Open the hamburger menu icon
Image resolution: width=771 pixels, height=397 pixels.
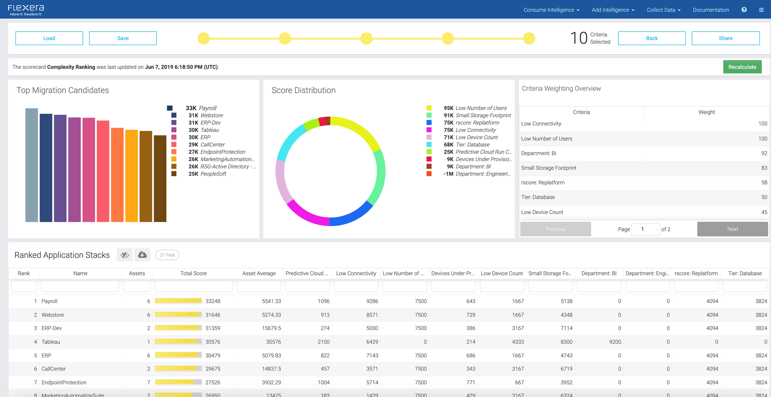pyautogui.click(x=761, y=10)
